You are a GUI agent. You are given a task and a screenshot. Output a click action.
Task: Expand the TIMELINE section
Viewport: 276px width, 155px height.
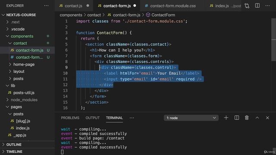[27, 152]
